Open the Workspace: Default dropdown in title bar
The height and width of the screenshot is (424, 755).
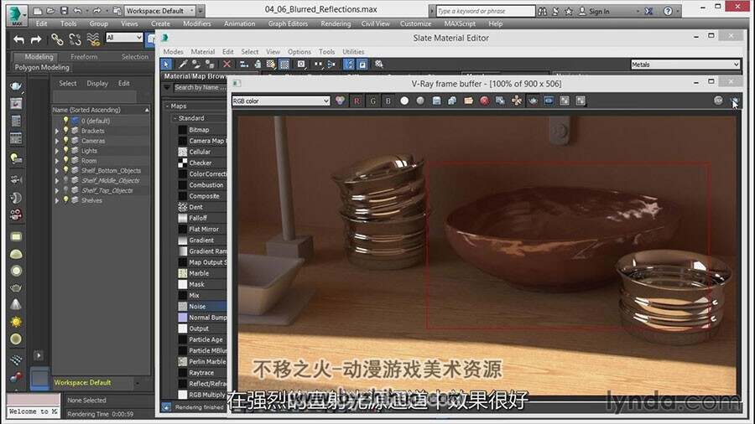pos(160,11)
